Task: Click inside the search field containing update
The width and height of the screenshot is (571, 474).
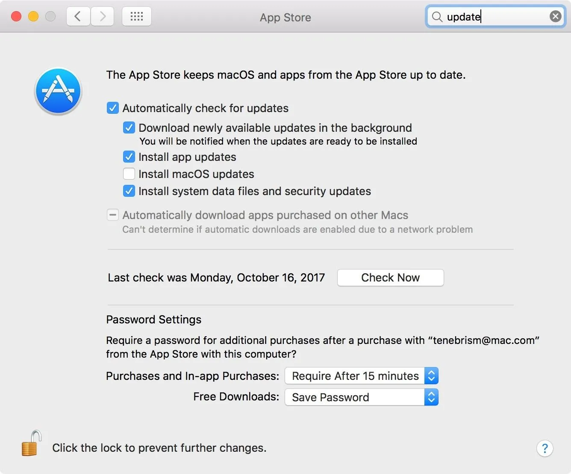Action: click(496, 17)
